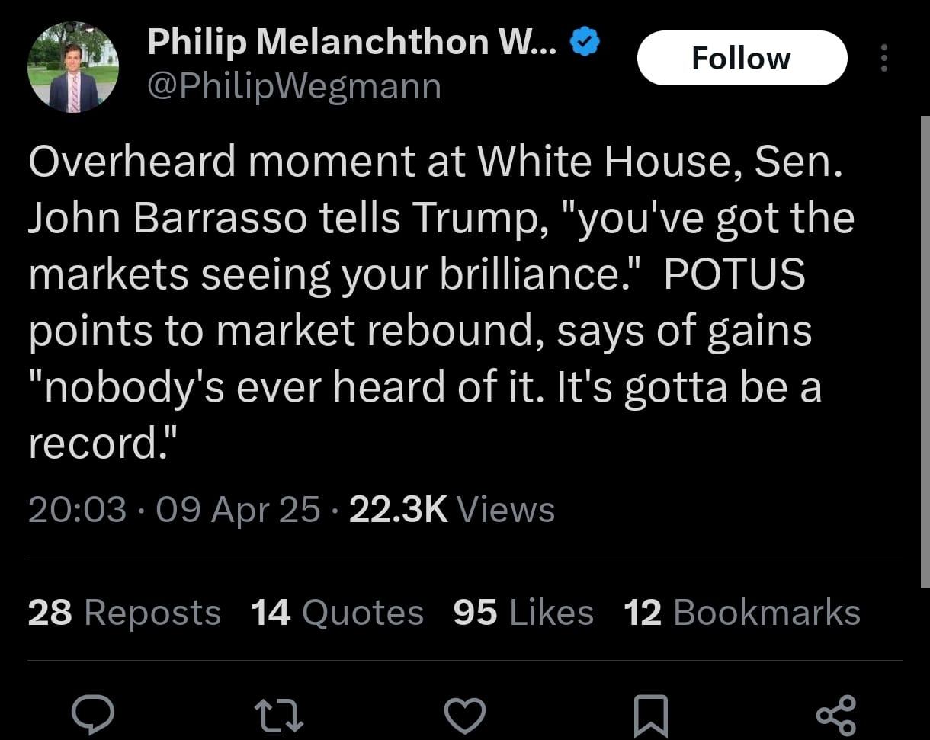Screen dimensions: 930x740
Task: Open the share icon options
Action: tap(835, 714)
